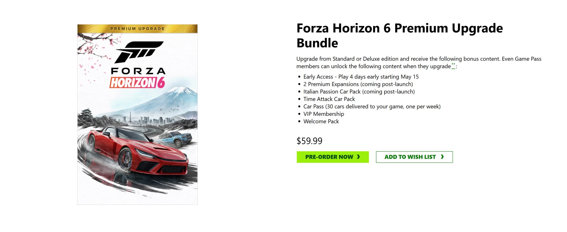Click the chevron arrow on Pre-Order Now
The height and width of the screenshot is (232, 567).
tap(359, 157)
